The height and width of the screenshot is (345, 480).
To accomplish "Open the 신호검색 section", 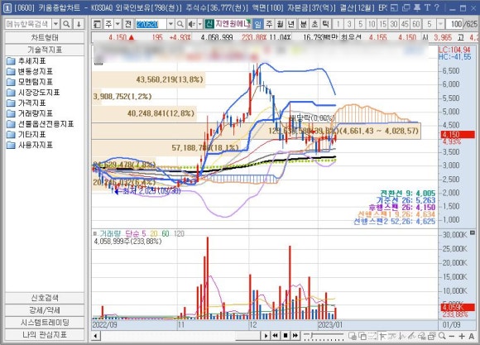I will (45, 298).
